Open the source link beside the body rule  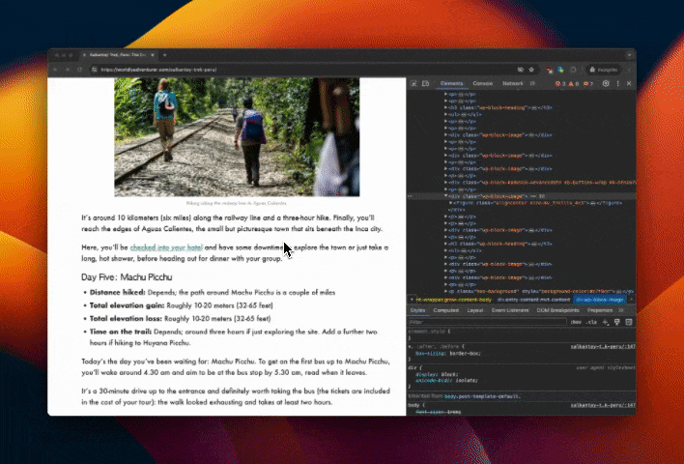coord(603,405)
